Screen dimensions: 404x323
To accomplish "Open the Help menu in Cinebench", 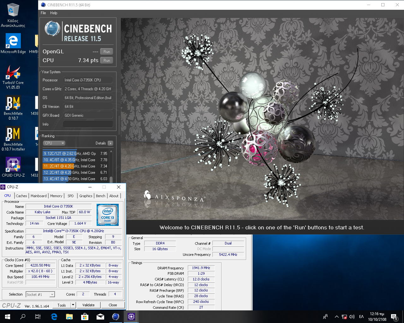I will (x=54, y=13).
